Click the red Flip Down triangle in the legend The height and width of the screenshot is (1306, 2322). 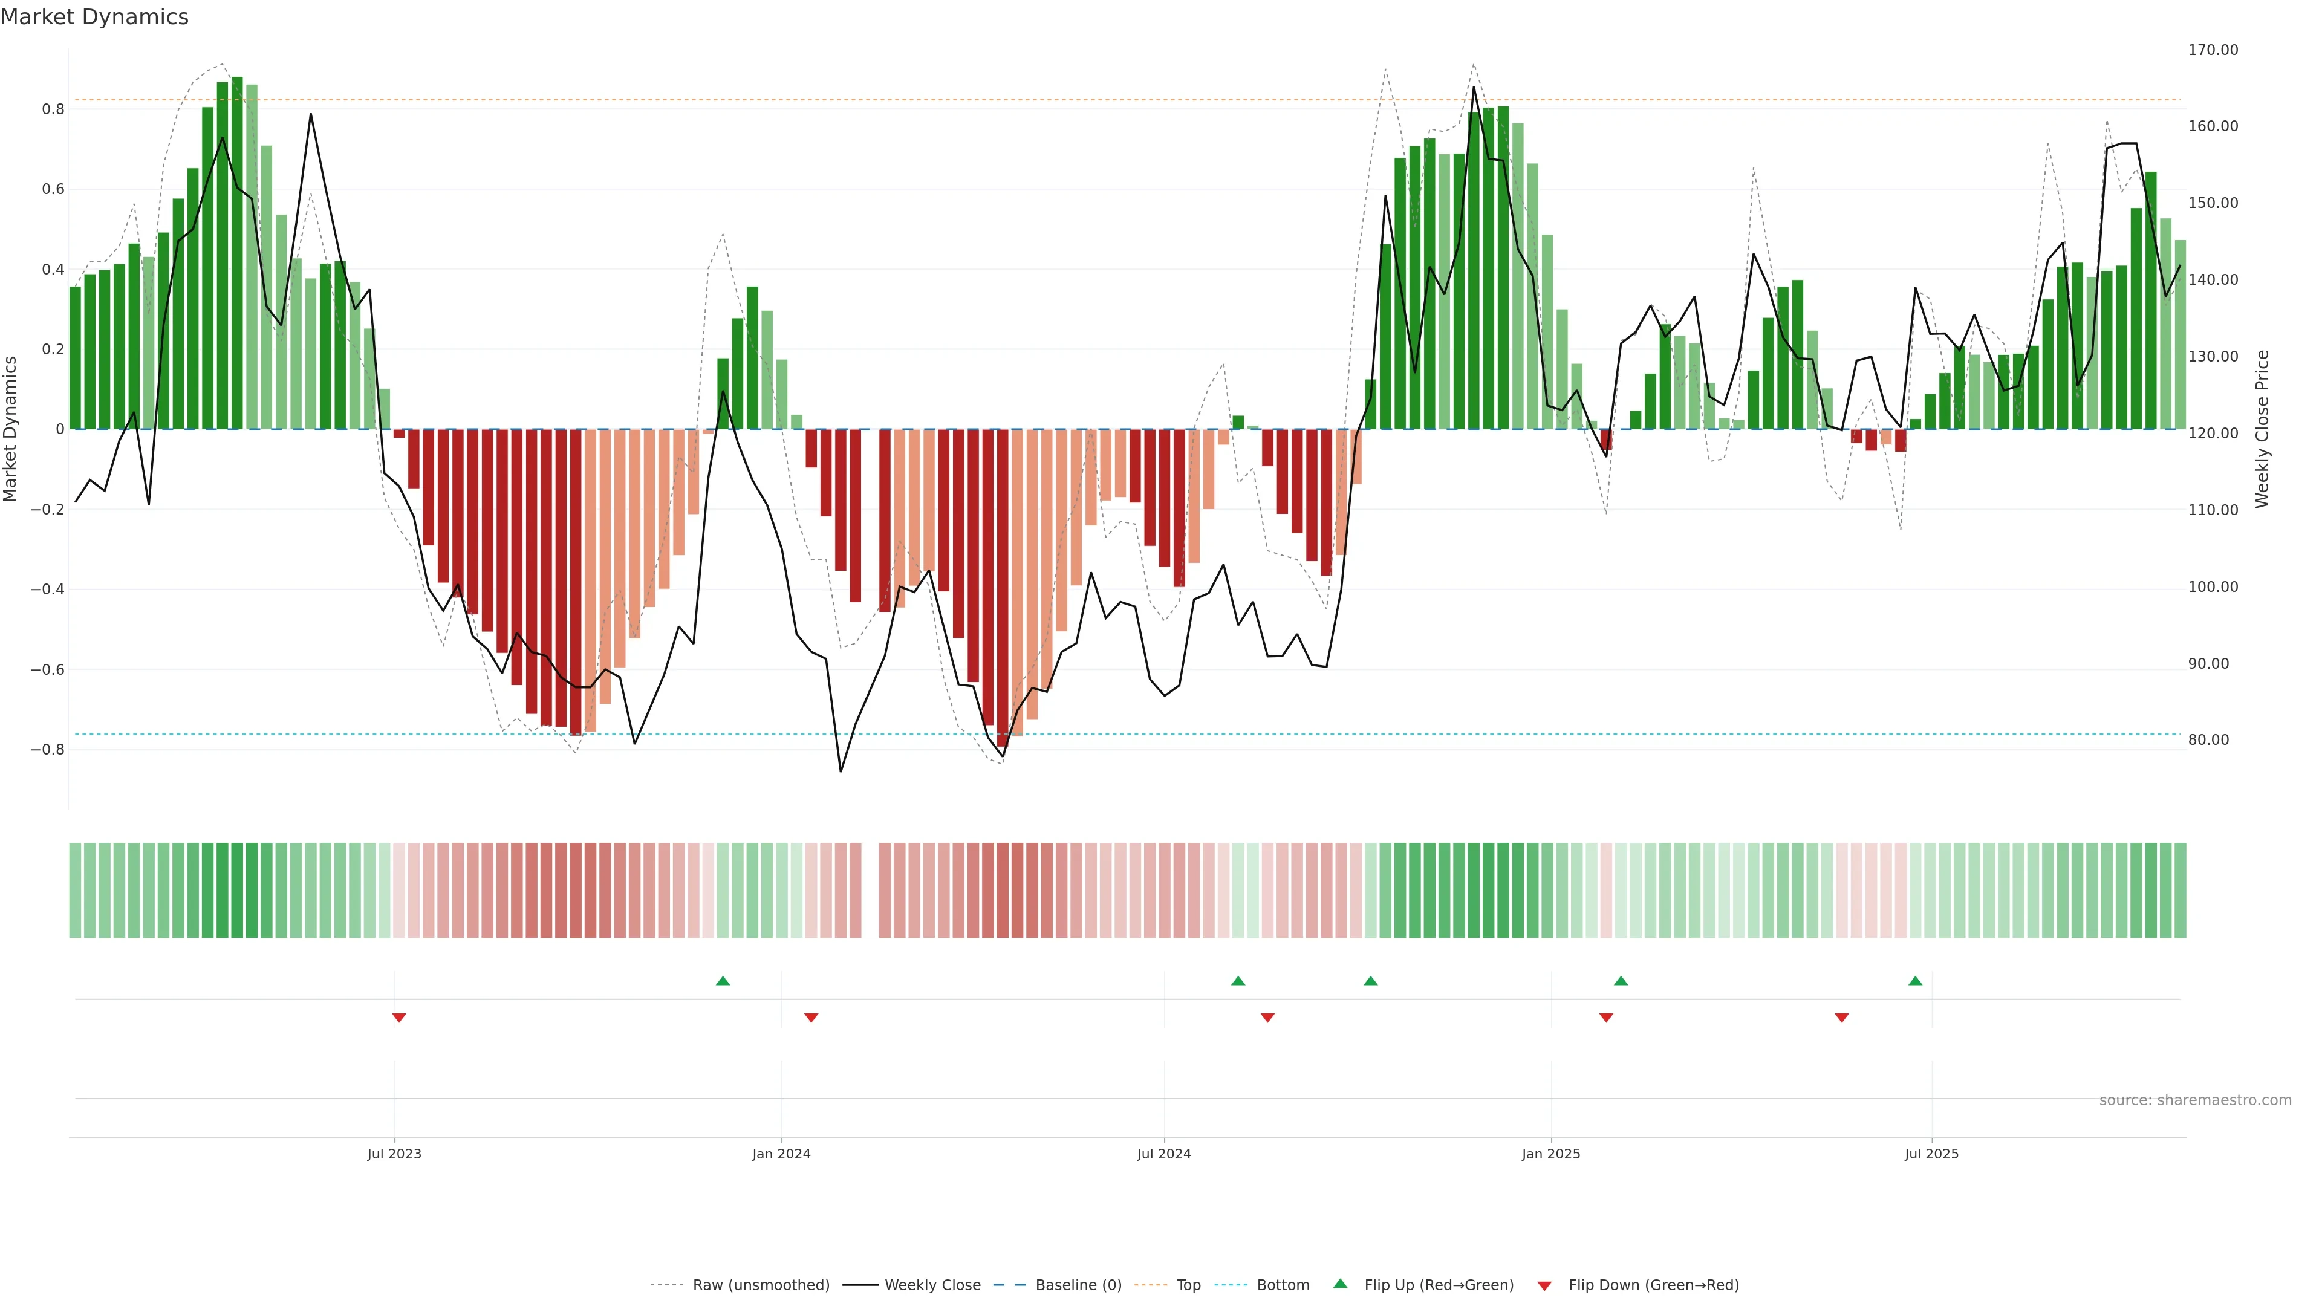[1544, 1286]
